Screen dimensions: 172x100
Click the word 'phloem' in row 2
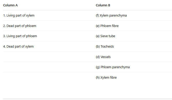coord(31,26)
